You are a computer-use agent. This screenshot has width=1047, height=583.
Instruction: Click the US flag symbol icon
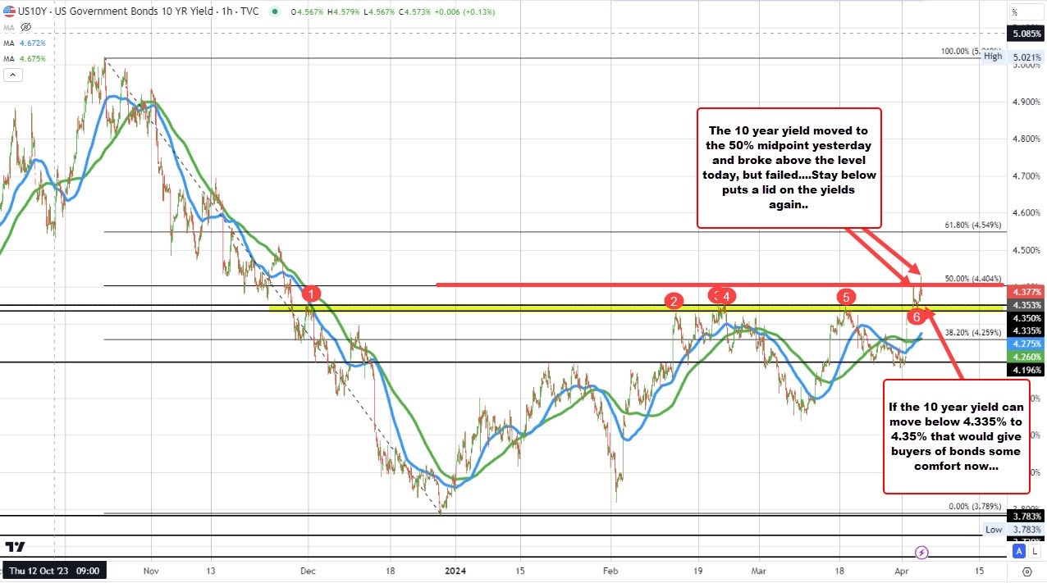coord(9,12)
